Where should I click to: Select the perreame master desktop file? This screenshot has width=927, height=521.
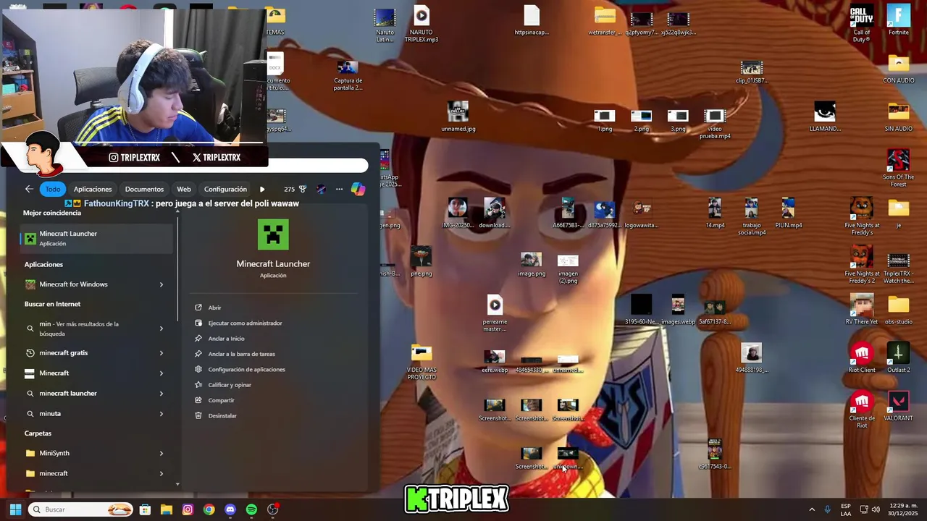pos(495,313)
